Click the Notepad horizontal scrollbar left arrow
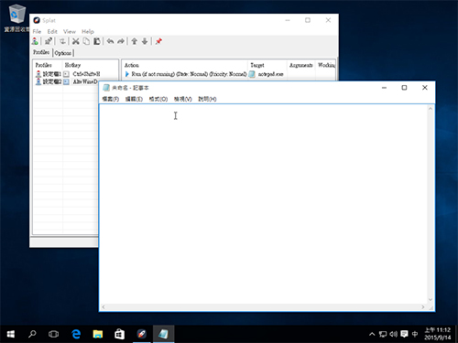458x343 pixels. tap(104, 307)
